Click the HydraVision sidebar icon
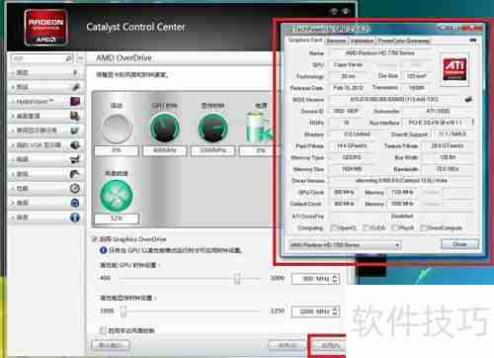Image resolution: width=494 pixels, height=358 pixels. click(x=75, y=101)
